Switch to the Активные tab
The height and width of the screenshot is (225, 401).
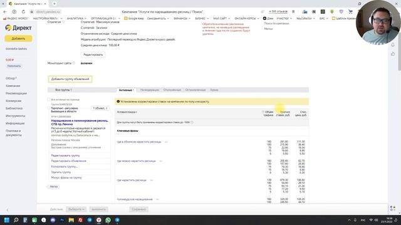pyautogui.click(x=126, y=90)
